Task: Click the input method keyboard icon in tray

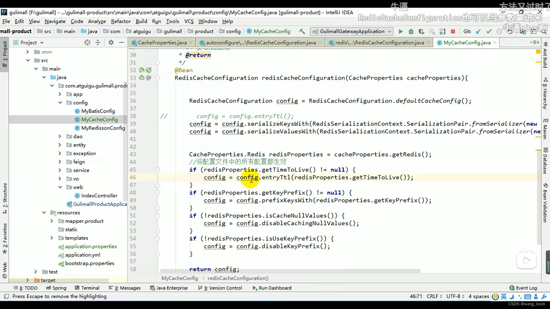Action: click(x=528, y=297)
